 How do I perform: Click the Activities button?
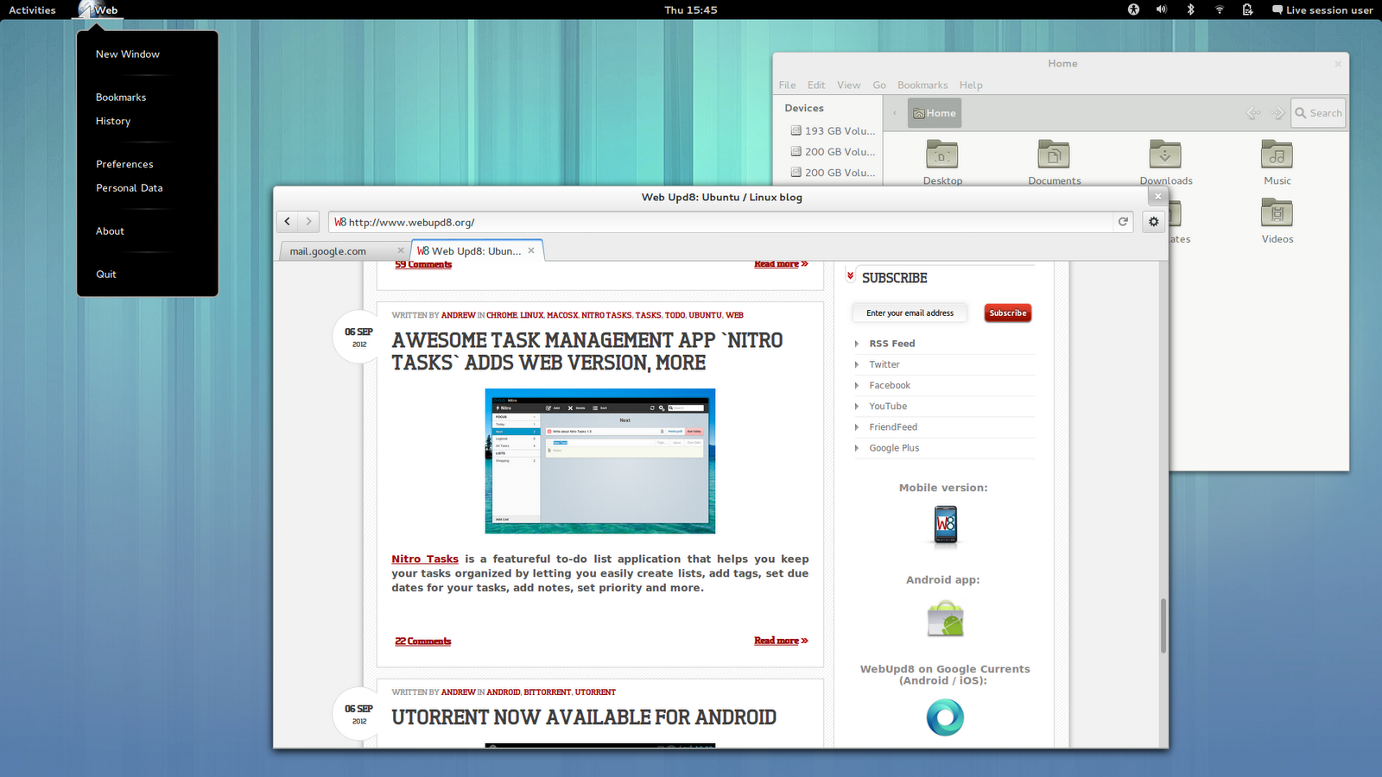[32, 9]
